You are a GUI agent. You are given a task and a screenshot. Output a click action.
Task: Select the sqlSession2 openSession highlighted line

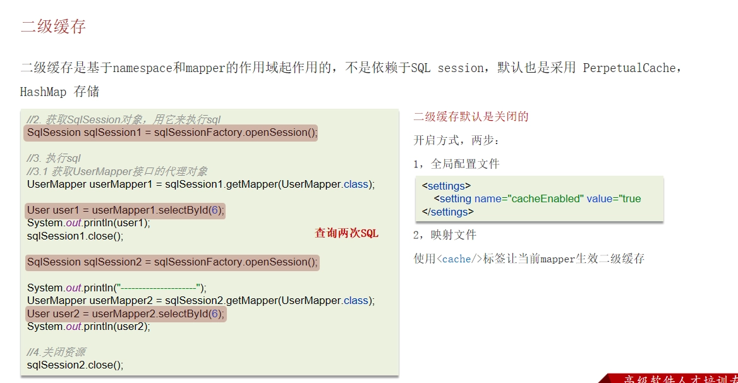[172, 262]
